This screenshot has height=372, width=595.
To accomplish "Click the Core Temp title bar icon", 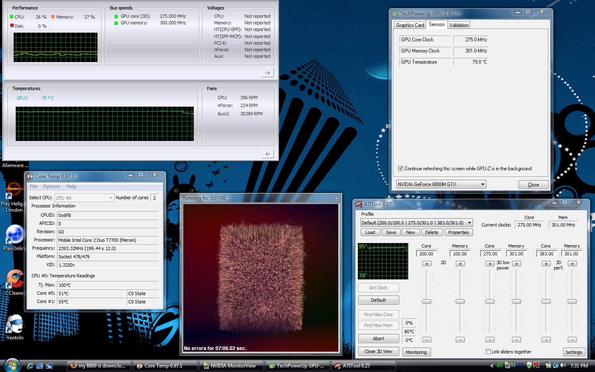I will pos(30,176).
